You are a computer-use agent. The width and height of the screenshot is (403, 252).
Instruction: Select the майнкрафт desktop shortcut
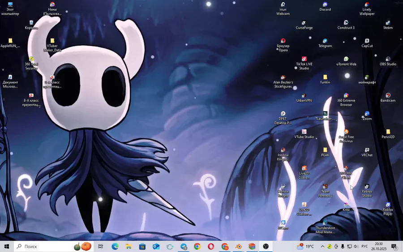pyautogui.click(x=367, y=79)
